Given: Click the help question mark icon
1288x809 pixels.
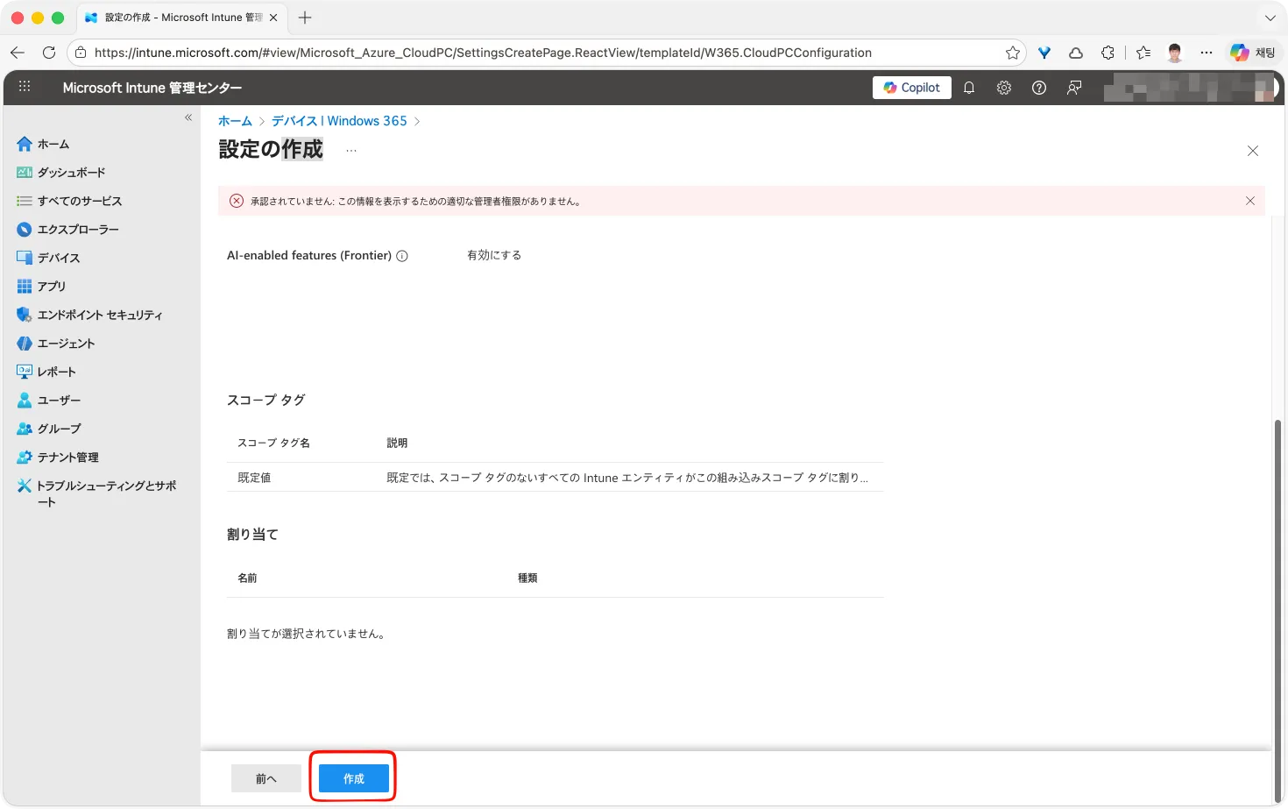Looking at the screenshot, I should tap(1039, 88).
